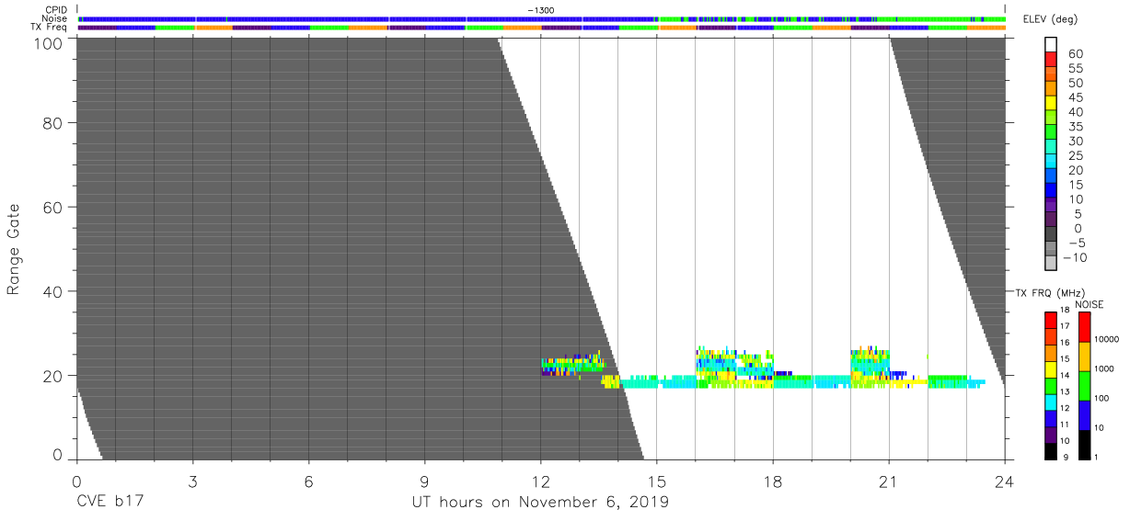Click the red top swatch in the NOISE scale

click(1084, 326)
